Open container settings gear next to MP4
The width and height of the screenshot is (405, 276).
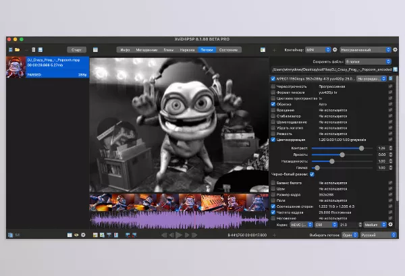point(335,50)
